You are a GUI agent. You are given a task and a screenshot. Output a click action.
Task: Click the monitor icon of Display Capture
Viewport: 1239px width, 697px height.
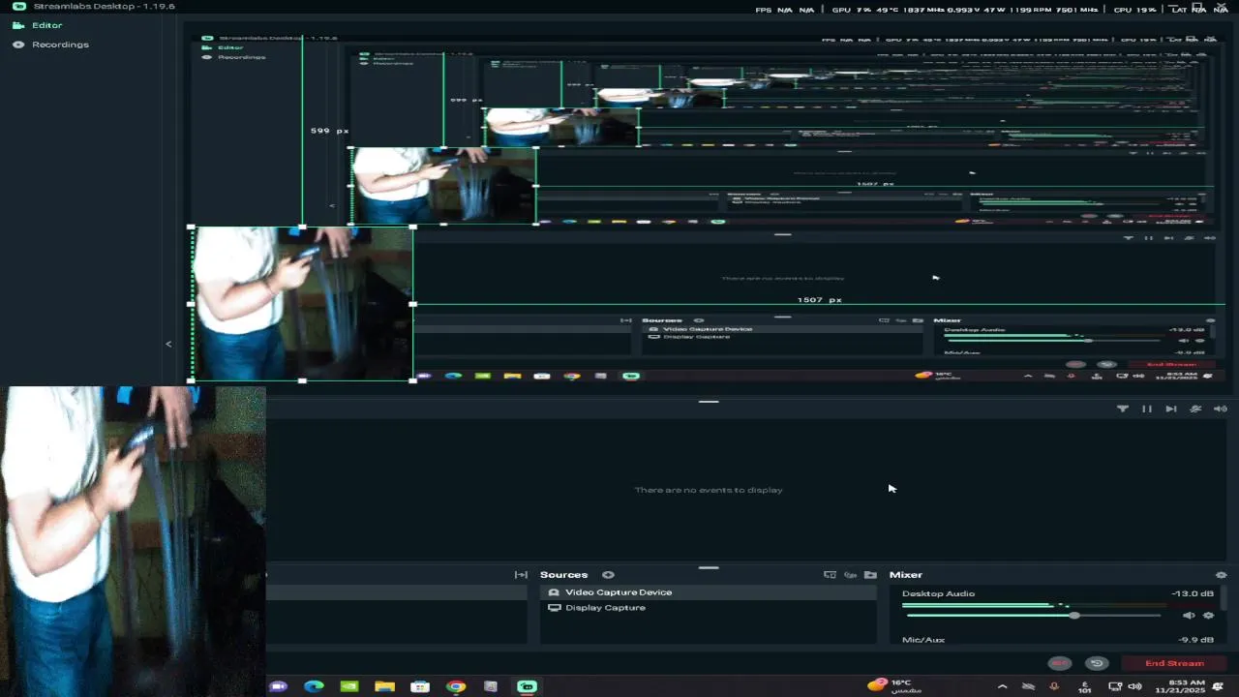[554, 608]
